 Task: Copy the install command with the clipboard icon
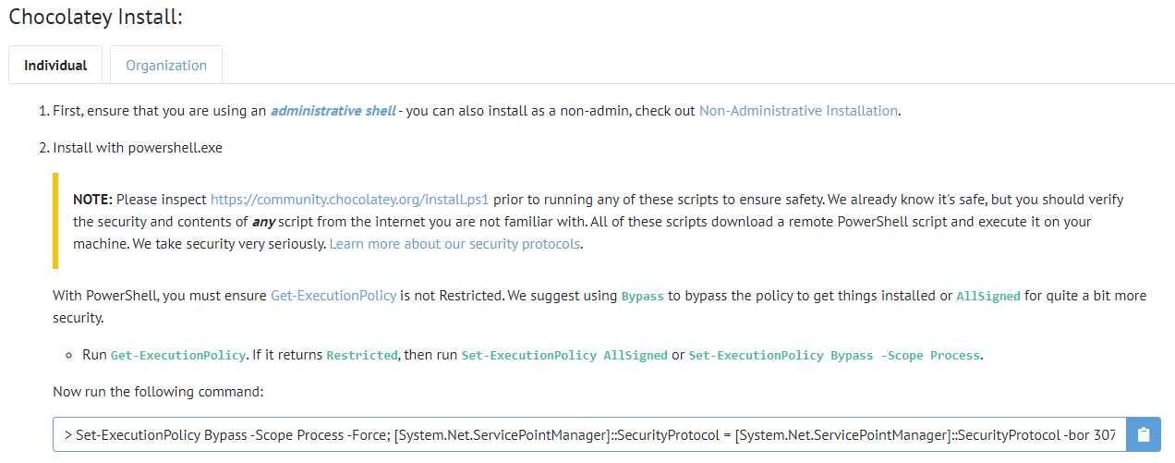tap(1143, 434)
